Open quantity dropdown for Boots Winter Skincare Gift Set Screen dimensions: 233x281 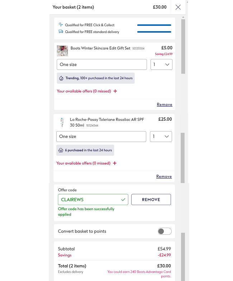coord(161,65)
